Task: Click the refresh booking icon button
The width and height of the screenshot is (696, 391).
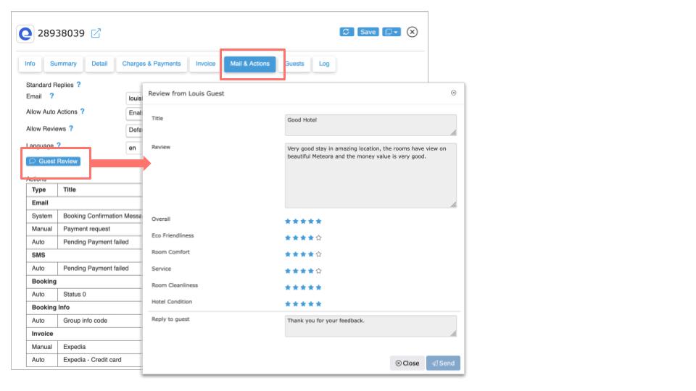Action: pyautogui.click(x=347, y=32)
